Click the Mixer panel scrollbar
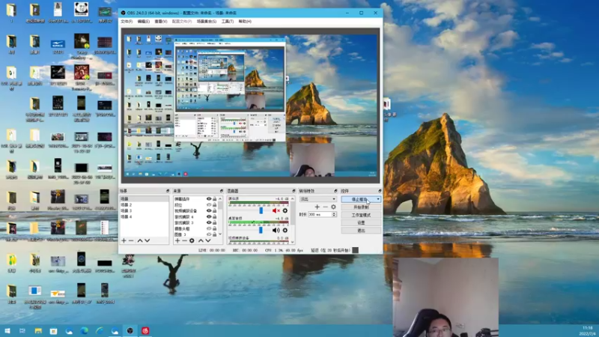599x337 pixels. coord(293,220)
